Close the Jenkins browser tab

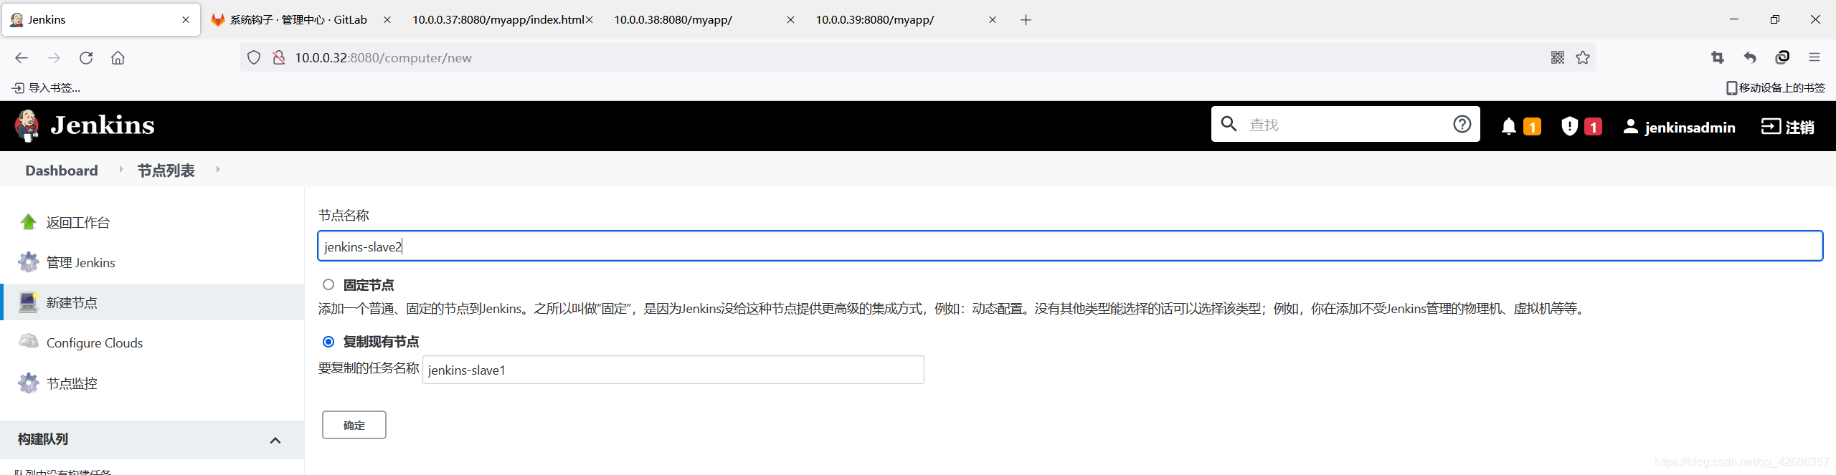[186, 20]
